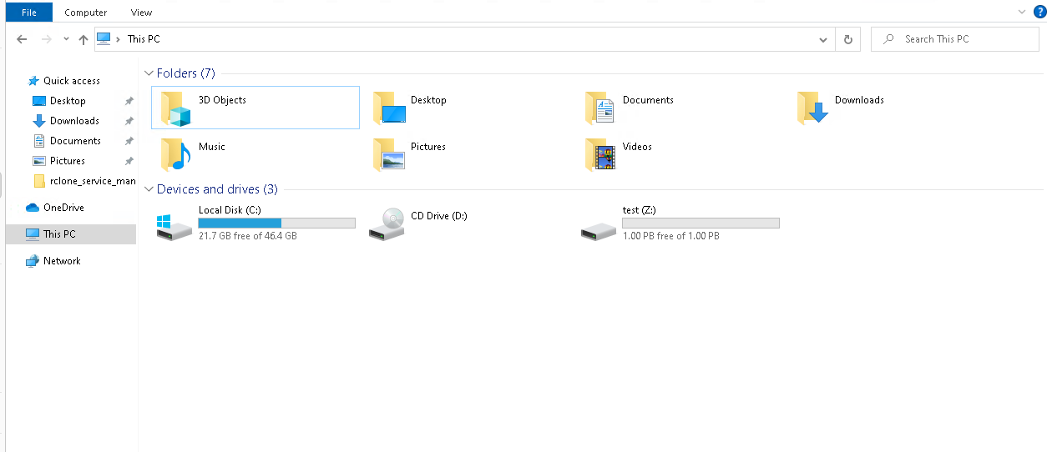Go up one level with Up arrow
The image size is (1047, 452).
(83, 39)
